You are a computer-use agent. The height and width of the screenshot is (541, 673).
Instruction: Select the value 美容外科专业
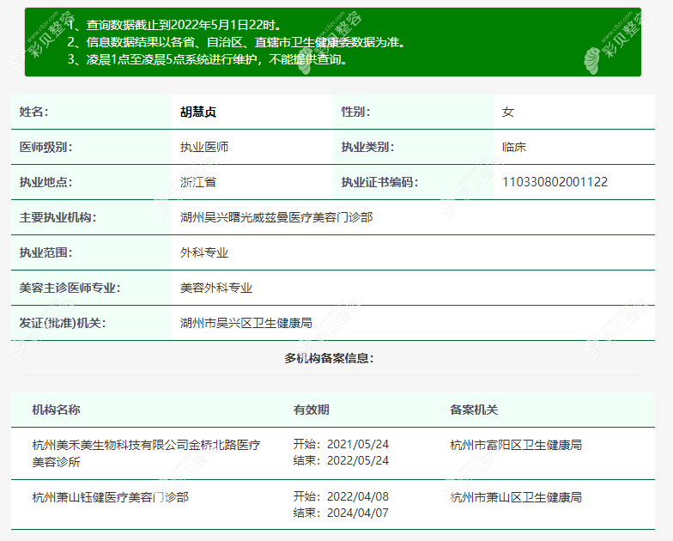216,289
